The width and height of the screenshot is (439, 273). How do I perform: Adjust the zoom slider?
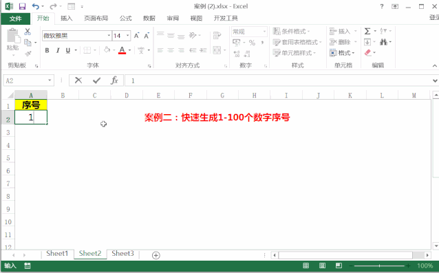(x=379, y=265)
